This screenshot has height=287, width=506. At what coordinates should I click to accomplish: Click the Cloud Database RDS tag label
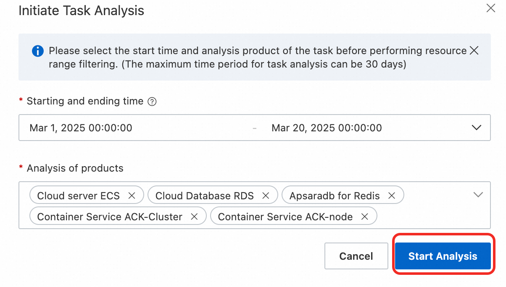click(205, 196)
